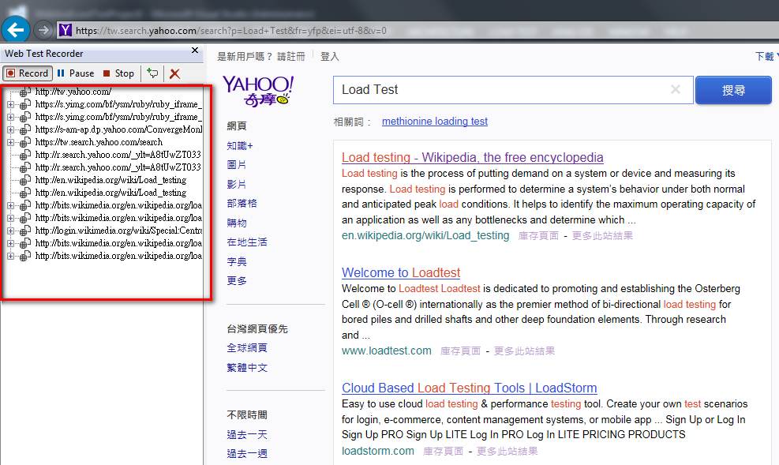Open 庫存頁面 cached page for www.loadtest.com

(x=461, y=351)
